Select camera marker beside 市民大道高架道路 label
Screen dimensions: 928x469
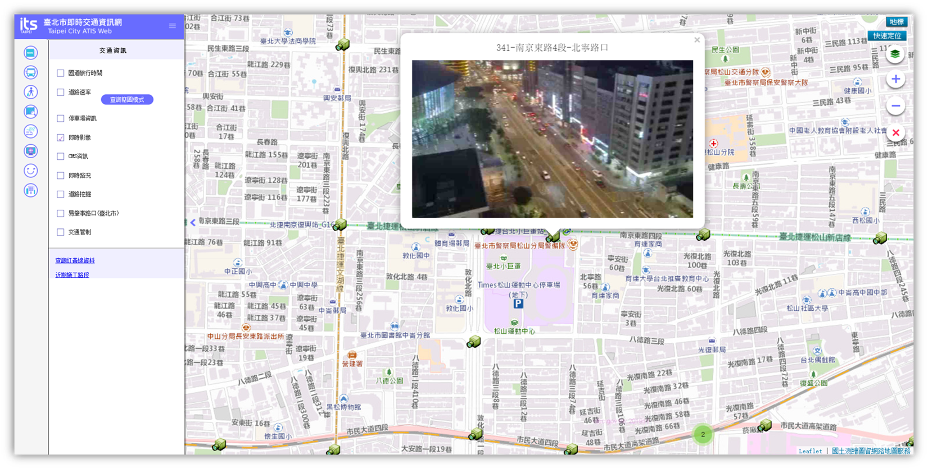tap(764, 426)
